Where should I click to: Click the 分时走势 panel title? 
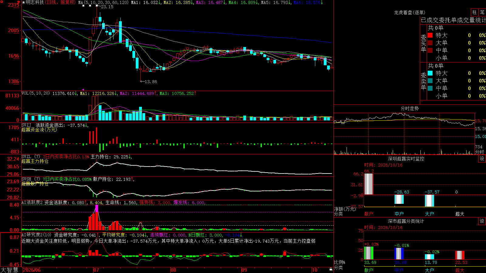tap(410, 108)
